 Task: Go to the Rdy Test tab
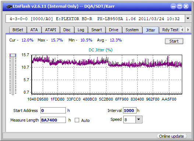pyautogui.click(x=170, y=30)
